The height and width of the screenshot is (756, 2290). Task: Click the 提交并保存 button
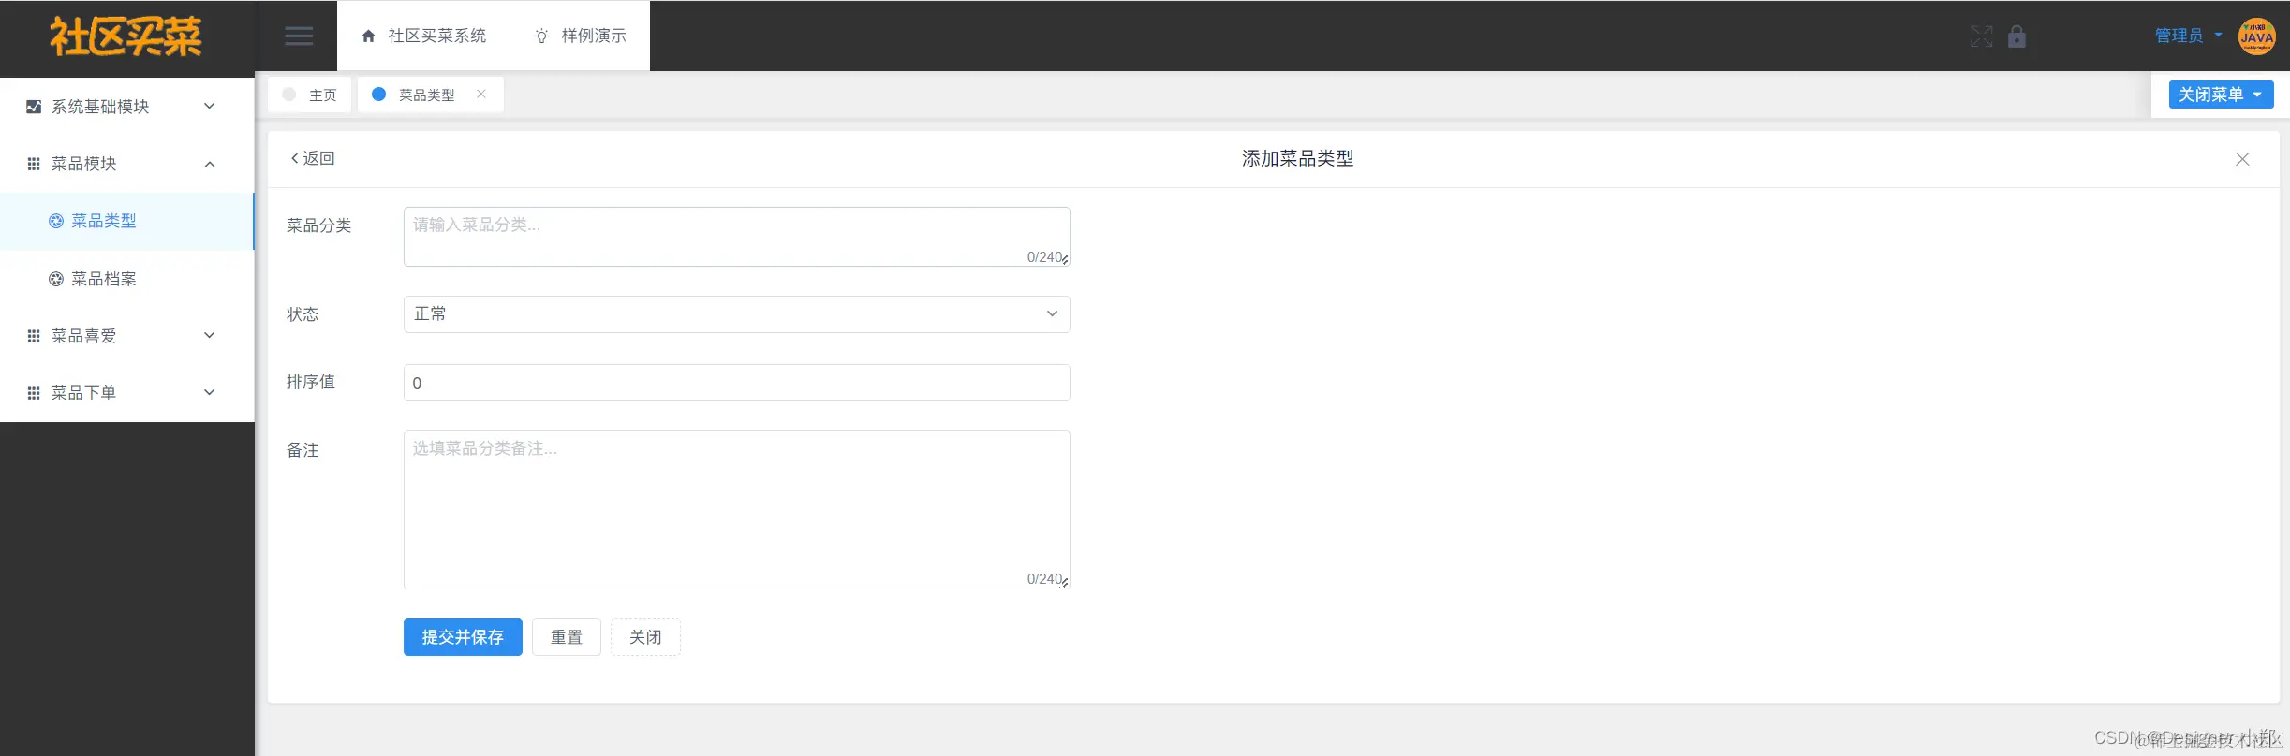463,637
